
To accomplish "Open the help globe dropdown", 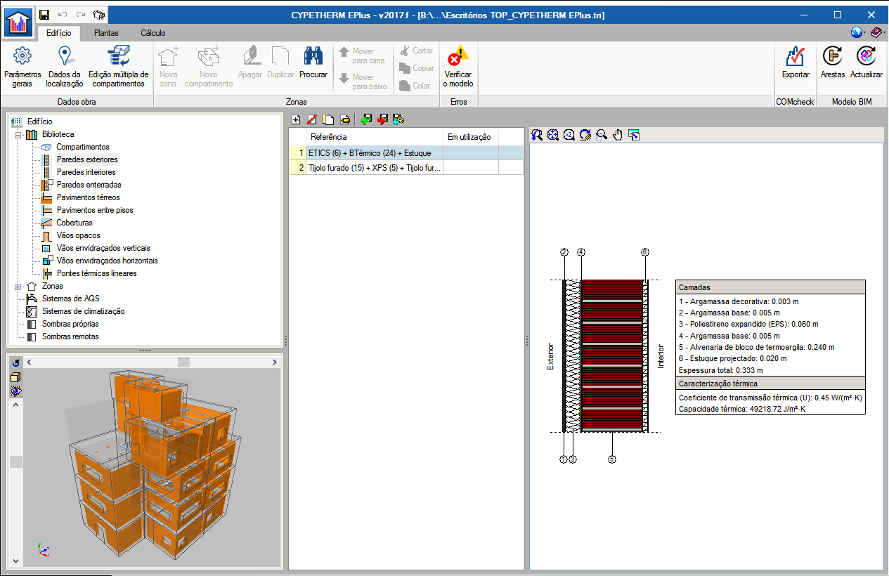I will (x=858, y=32).
